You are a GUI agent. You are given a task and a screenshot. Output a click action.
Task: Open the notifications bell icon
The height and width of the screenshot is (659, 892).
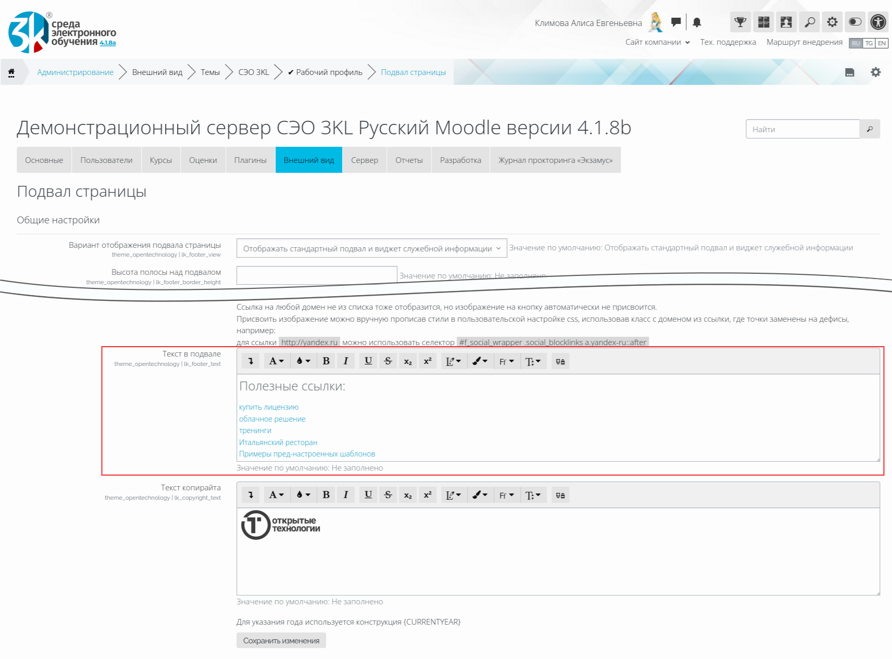(697, 22)
